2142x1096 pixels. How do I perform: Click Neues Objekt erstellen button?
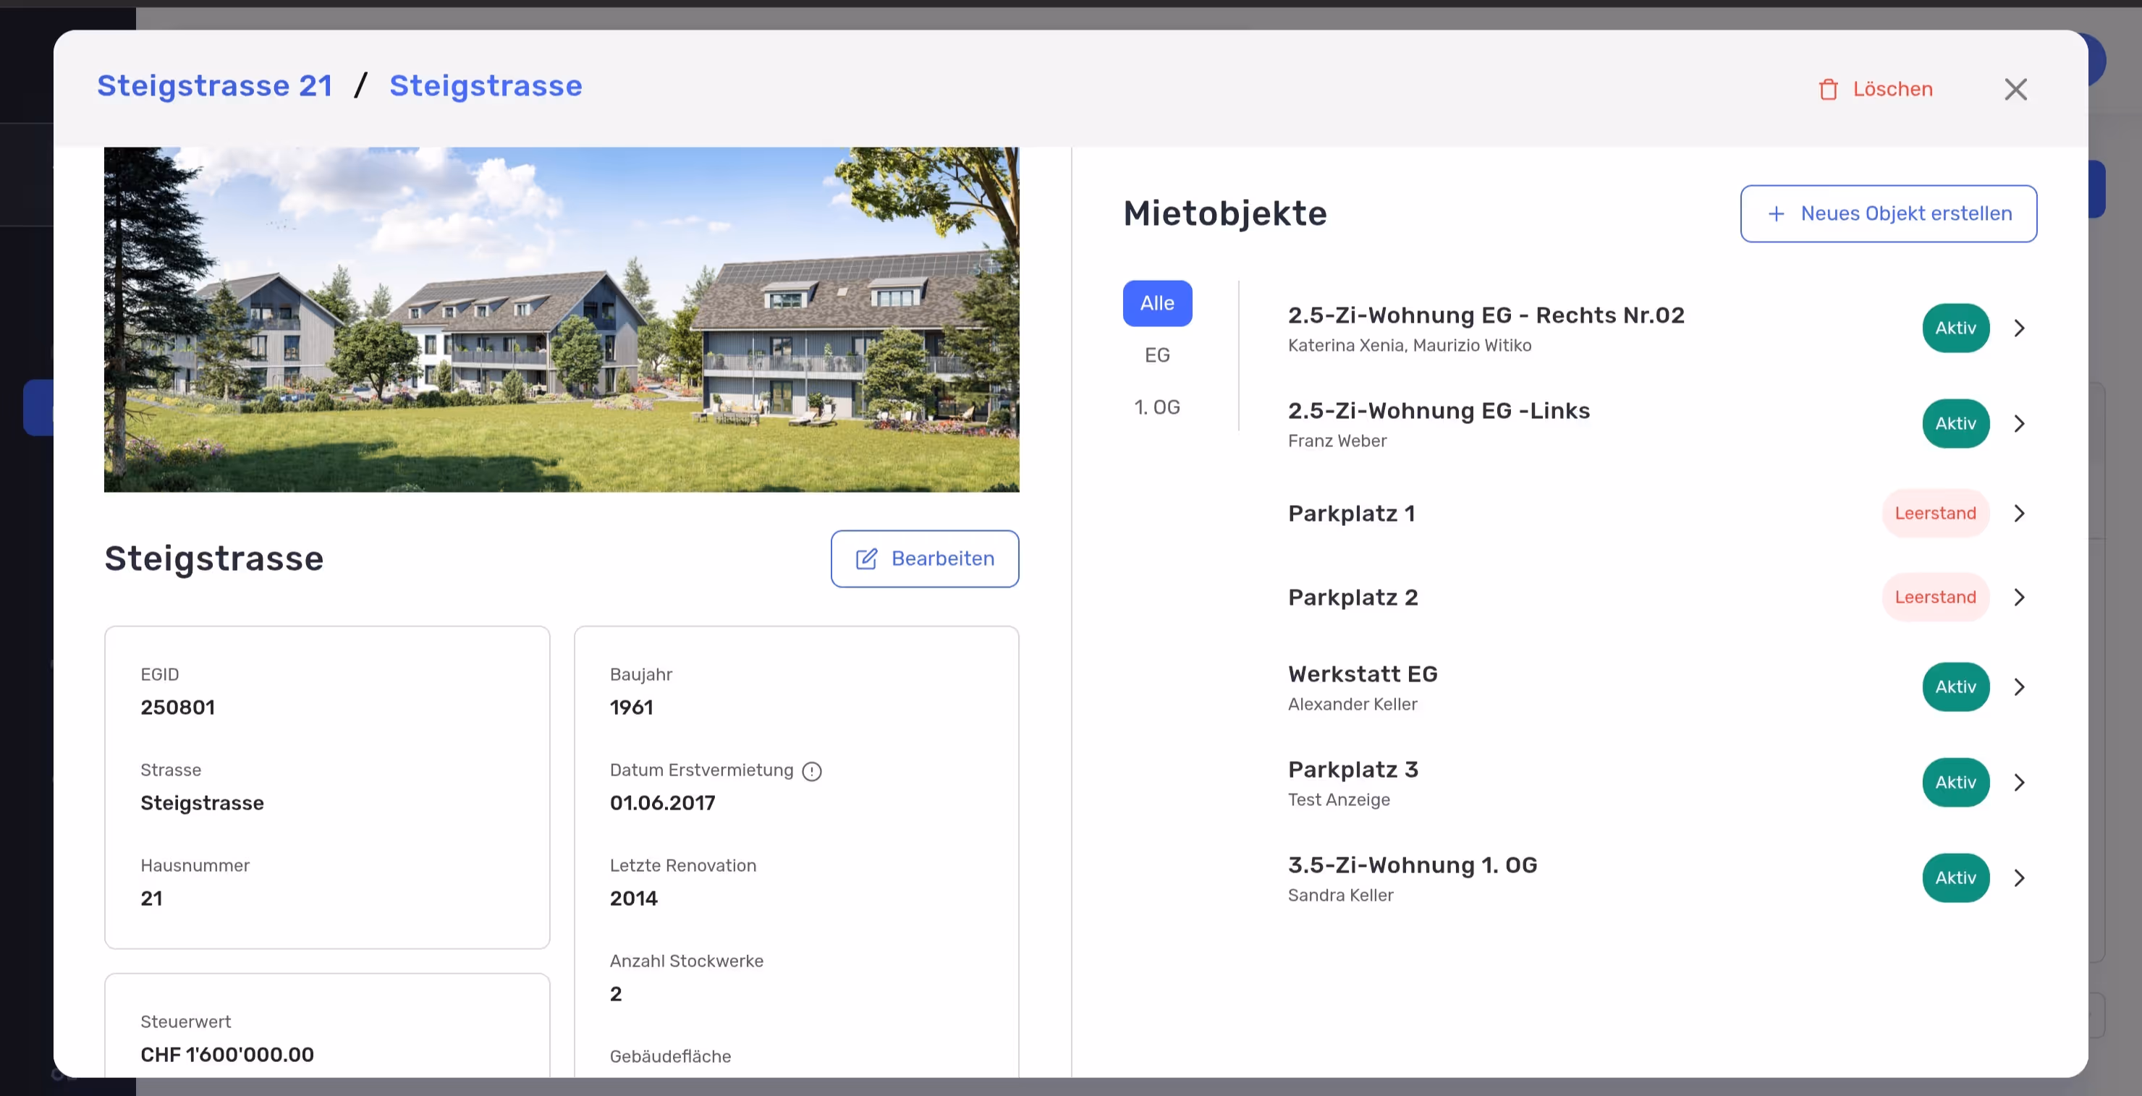(x=1889, y=213)
